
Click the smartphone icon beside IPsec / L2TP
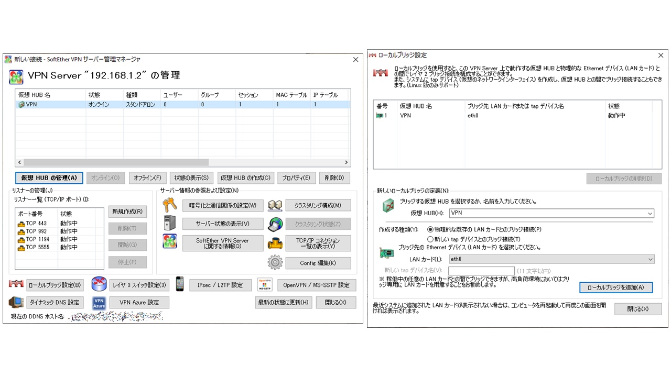(180, 284)
